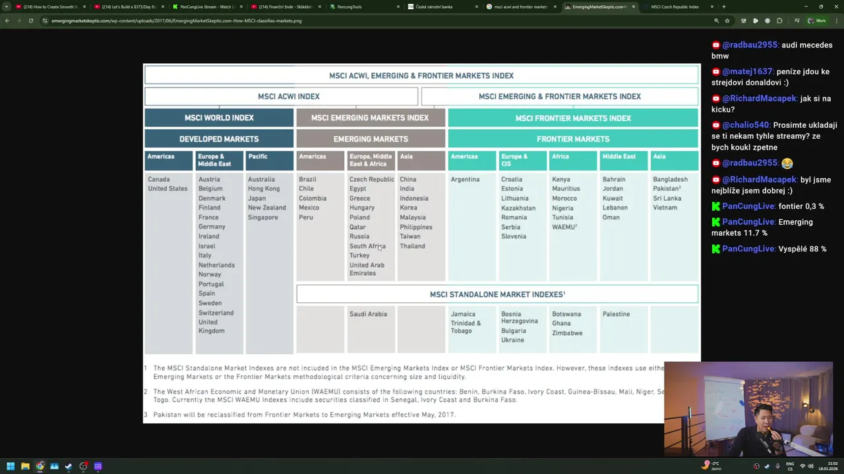Viewport: 844px width, 474px height.
Task: Open Steam from the taskbar
Action: pos(69,466)
